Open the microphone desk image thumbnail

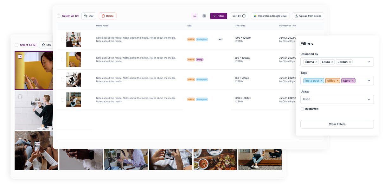[x=126, y=160]
